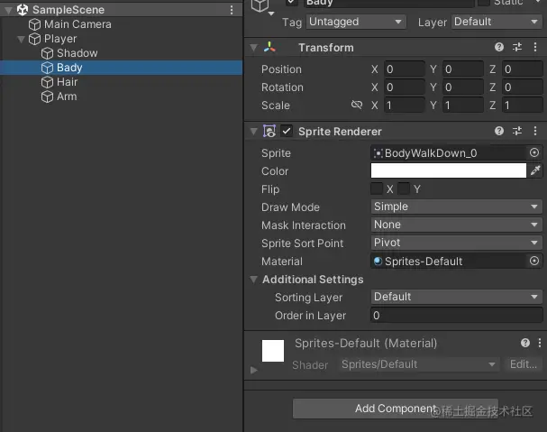This screenshot has width=547, height=432.
Task: Open Sprite Renderer presets sliders icon
Action: pyautogui.click(x=517, y=131)
